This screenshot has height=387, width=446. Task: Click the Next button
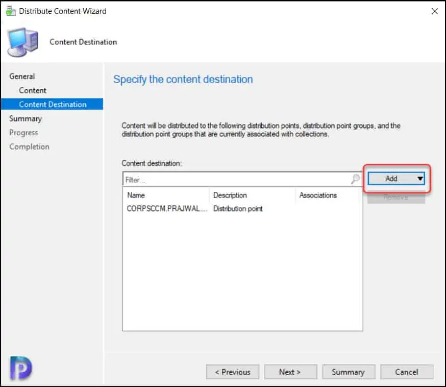(290, 372)
